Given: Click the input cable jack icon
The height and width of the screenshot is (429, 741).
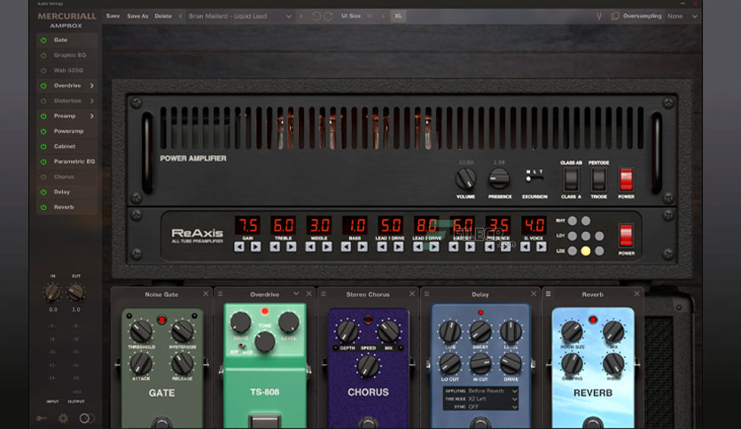Looking at the screenshot, I should coord(42,417).
